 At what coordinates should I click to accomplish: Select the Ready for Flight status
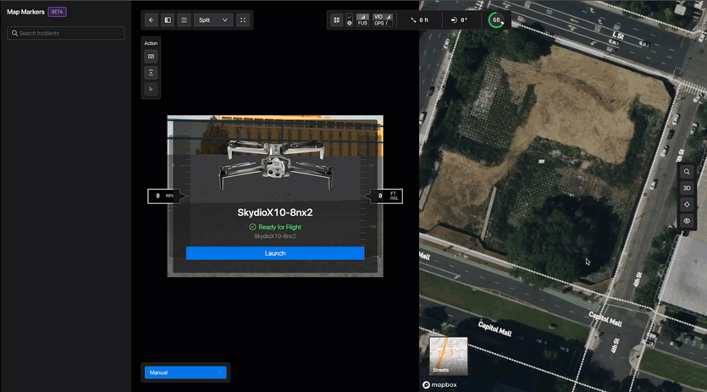pos(275,227)
